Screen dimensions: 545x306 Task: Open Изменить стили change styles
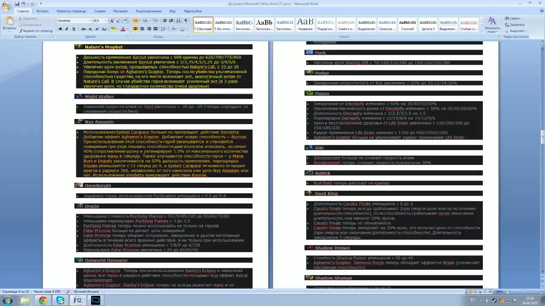[x=492, y=25]
